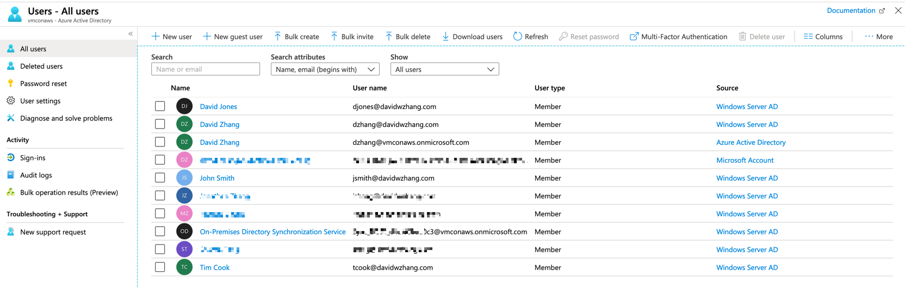Expand the Show All users dropdown
The width and height of the screenshot is (905, 288).
click(x=444, y=69)
